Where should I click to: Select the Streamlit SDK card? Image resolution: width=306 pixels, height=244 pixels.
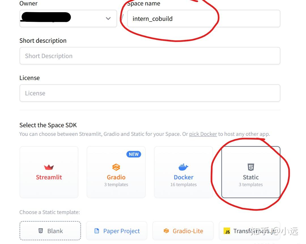49,172
